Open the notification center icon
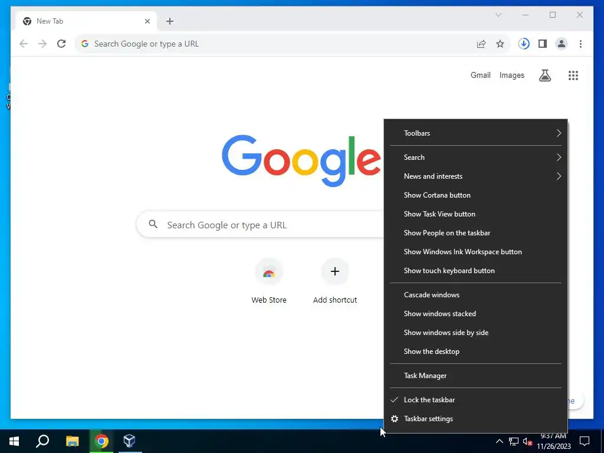Screen dimensions: 604x453 coord(585,441)
